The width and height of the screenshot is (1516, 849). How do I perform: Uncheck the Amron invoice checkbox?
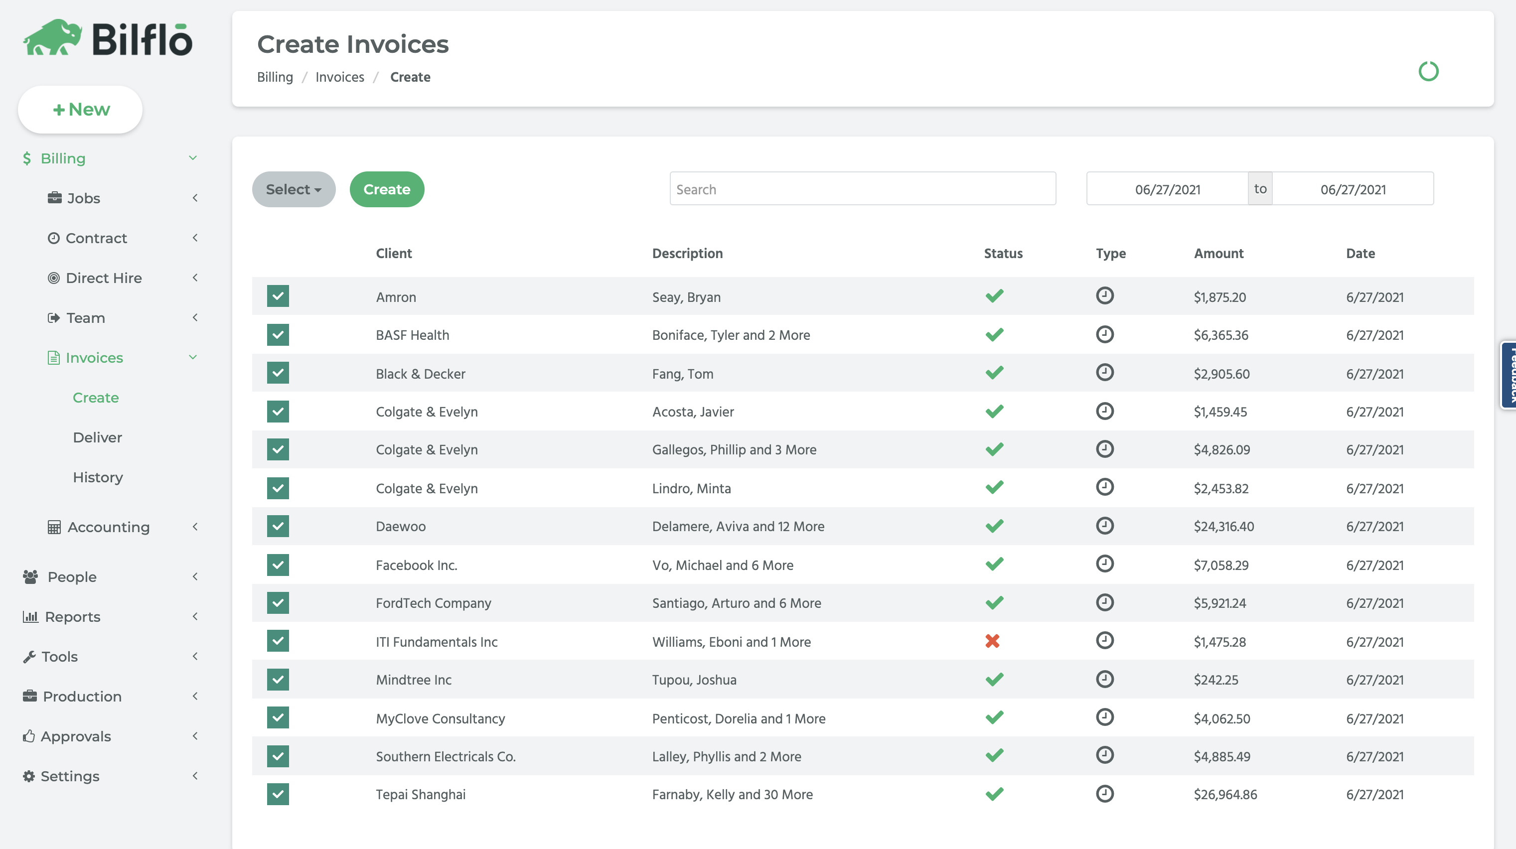(278, 296)
